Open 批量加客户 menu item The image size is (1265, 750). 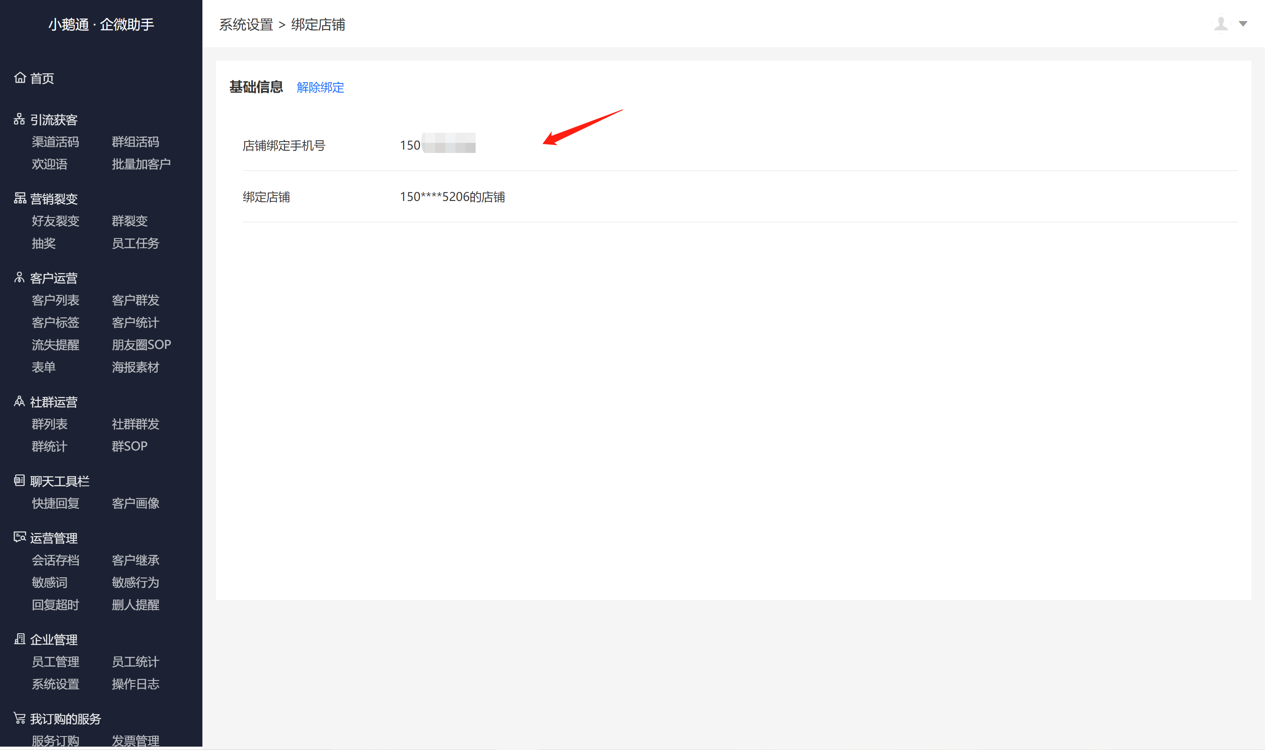[141, 164]
